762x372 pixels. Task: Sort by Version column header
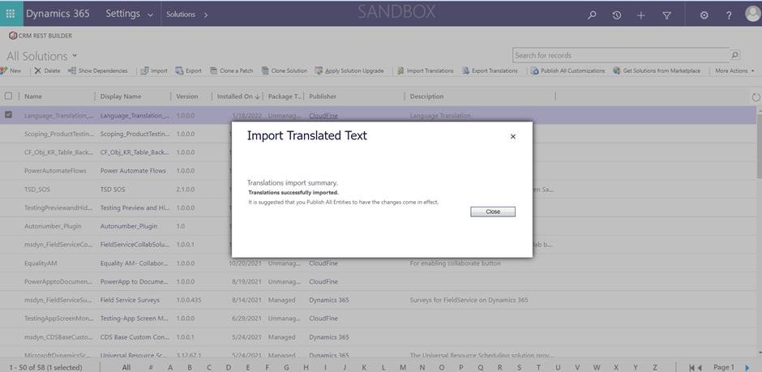coord(187,96)
